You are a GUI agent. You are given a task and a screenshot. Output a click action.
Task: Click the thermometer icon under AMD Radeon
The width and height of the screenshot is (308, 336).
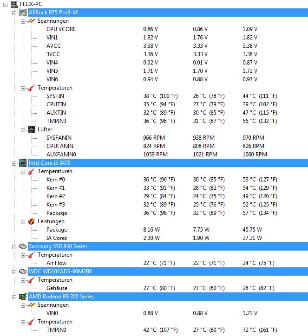pos(32,322)
